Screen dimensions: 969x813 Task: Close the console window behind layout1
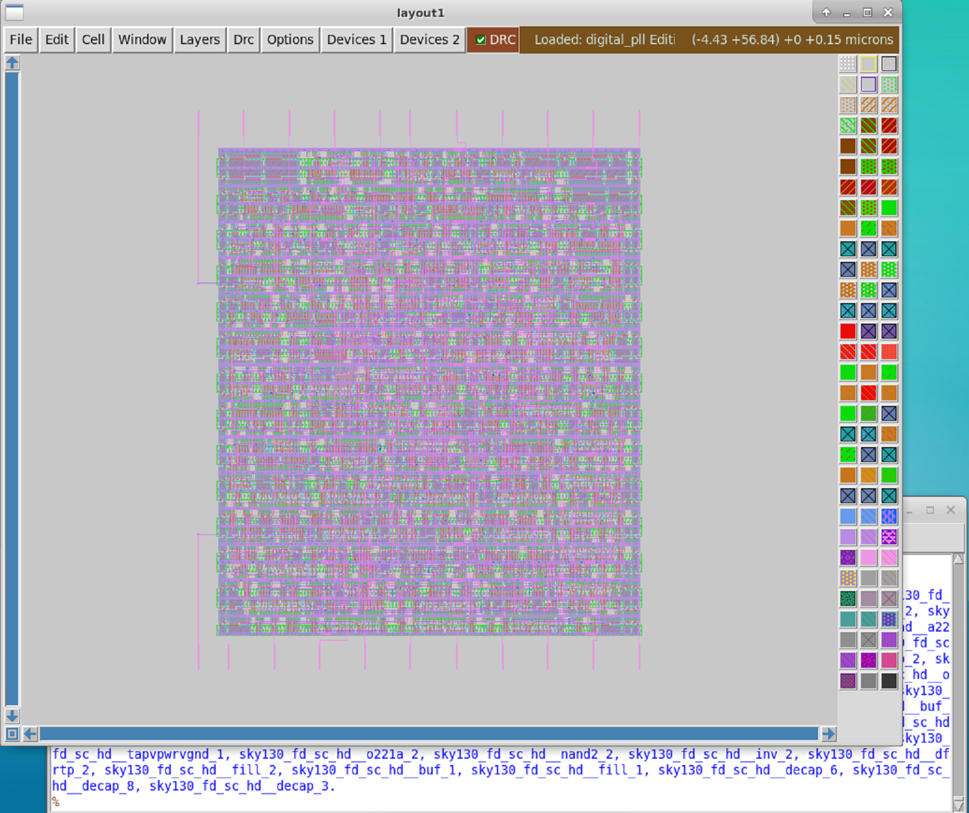click(951, 510)
